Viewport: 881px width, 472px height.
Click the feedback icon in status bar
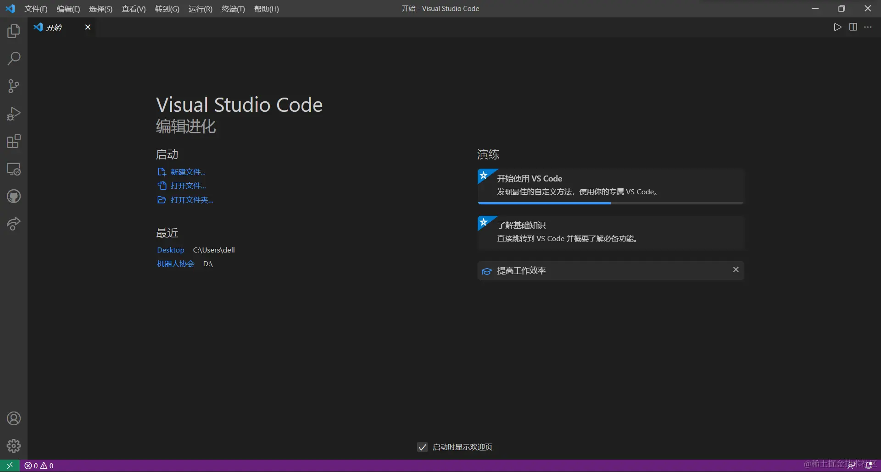851,466
